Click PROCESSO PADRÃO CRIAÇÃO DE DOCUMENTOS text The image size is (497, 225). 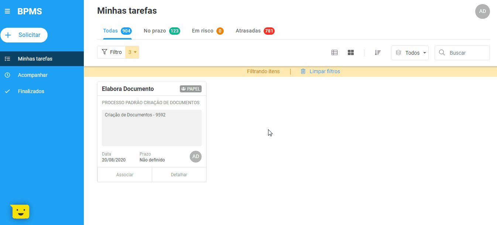(151, 103)
